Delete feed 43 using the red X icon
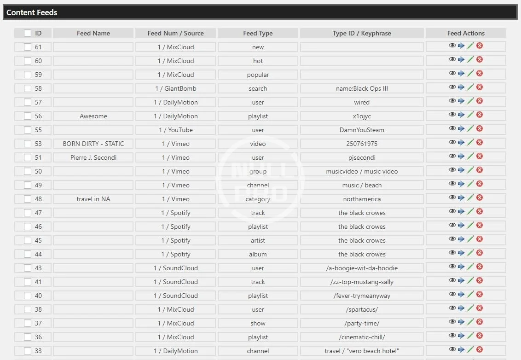This screenshot has width=521, height=360. coord(479,267)
